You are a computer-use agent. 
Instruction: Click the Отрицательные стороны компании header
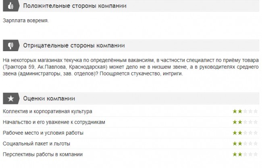coord(74,45)
